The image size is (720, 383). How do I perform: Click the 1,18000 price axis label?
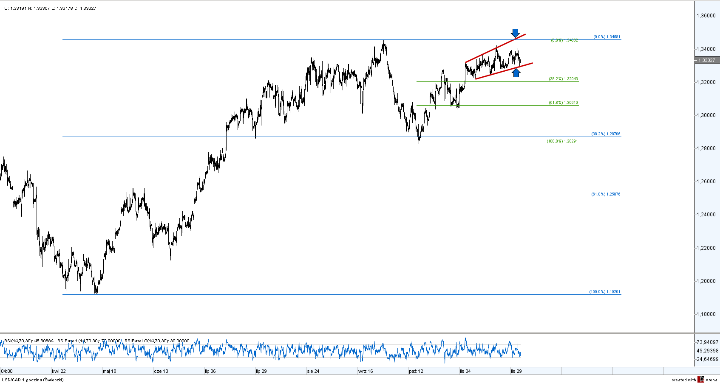point(706,314)
